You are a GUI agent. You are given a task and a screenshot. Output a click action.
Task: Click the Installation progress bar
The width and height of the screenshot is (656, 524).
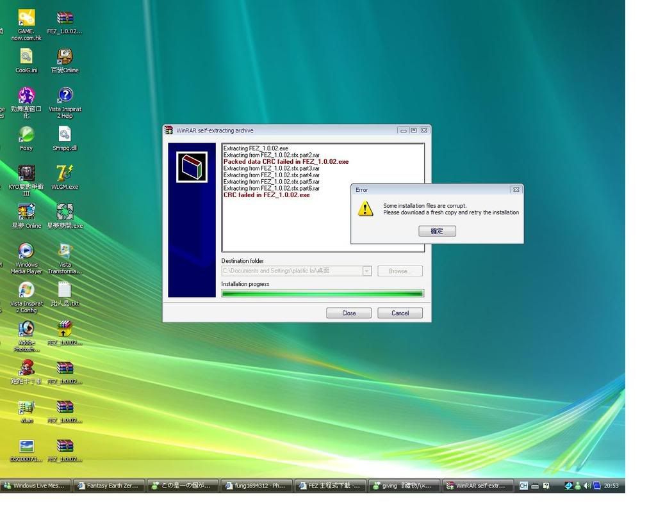(x=322, y=294)
